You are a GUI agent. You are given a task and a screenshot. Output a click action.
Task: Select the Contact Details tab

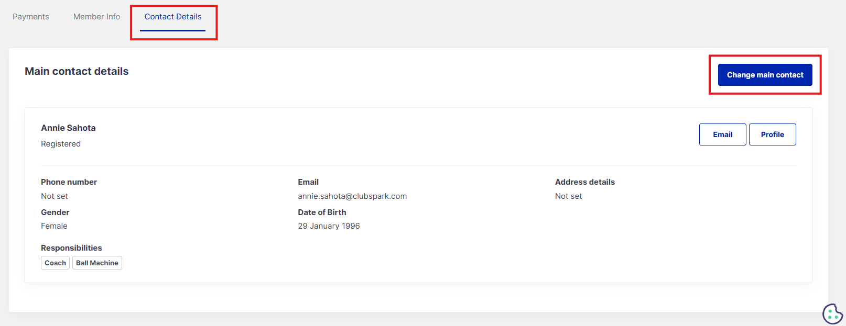click(x=173, y=17)
